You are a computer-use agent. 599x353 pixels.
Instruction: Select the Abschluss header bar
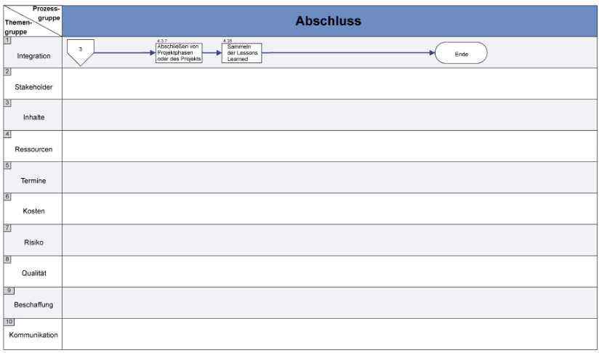click(x=329, y=21)
